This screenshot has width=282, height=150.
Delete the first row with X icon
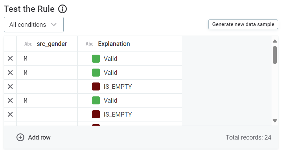pyautogui.click(x=10, y=58)
